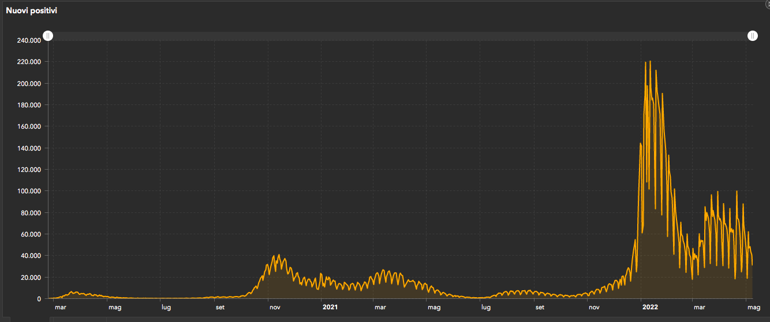Click the left range handle of the zoom bar
This screenshot has height=322, width=770.
click(x=48, y=36)
